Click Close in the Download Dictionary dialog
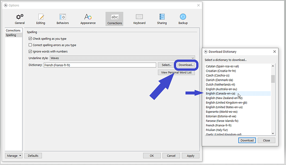 (x=266, y=141)
